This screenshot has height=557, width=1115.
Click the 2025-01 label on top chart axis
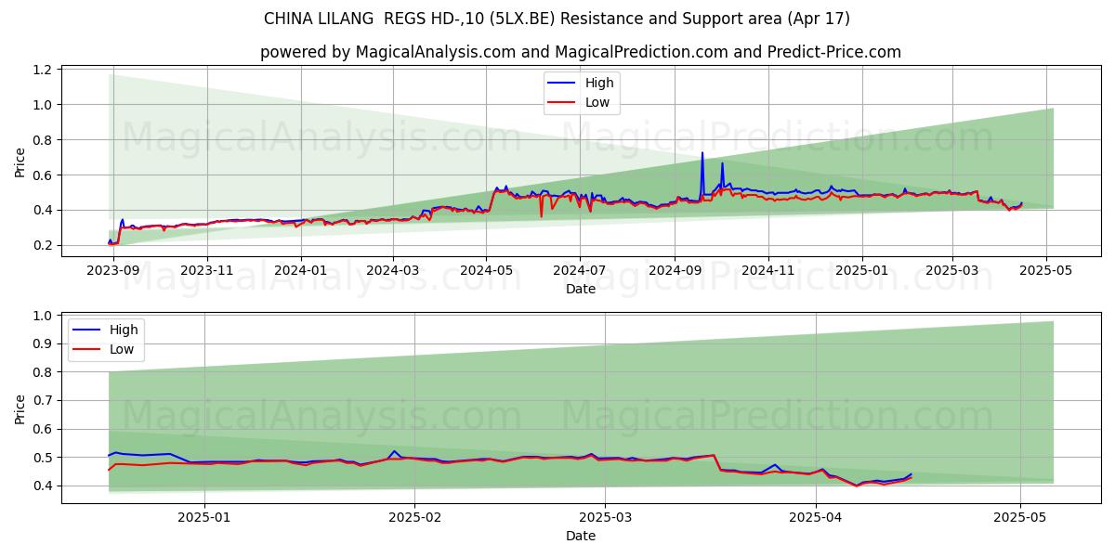click(862, 271)
